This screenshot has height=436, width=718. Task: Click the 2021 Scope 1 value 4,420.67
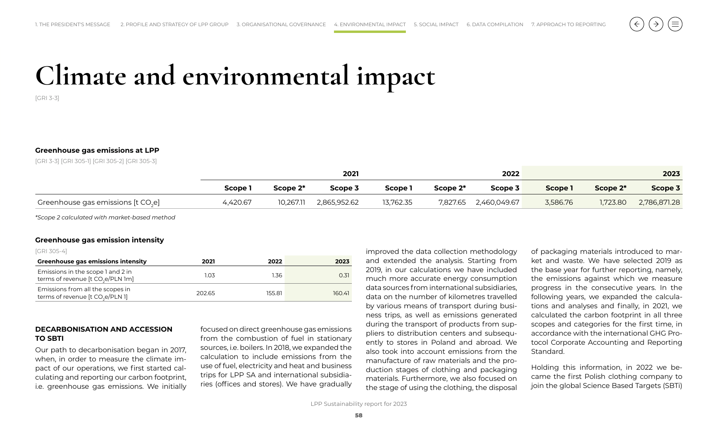(x=237, y=202)
